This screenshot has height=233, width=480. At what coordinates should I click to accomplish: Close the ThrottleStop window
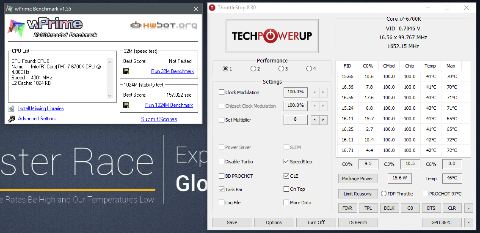click(466, 8)
